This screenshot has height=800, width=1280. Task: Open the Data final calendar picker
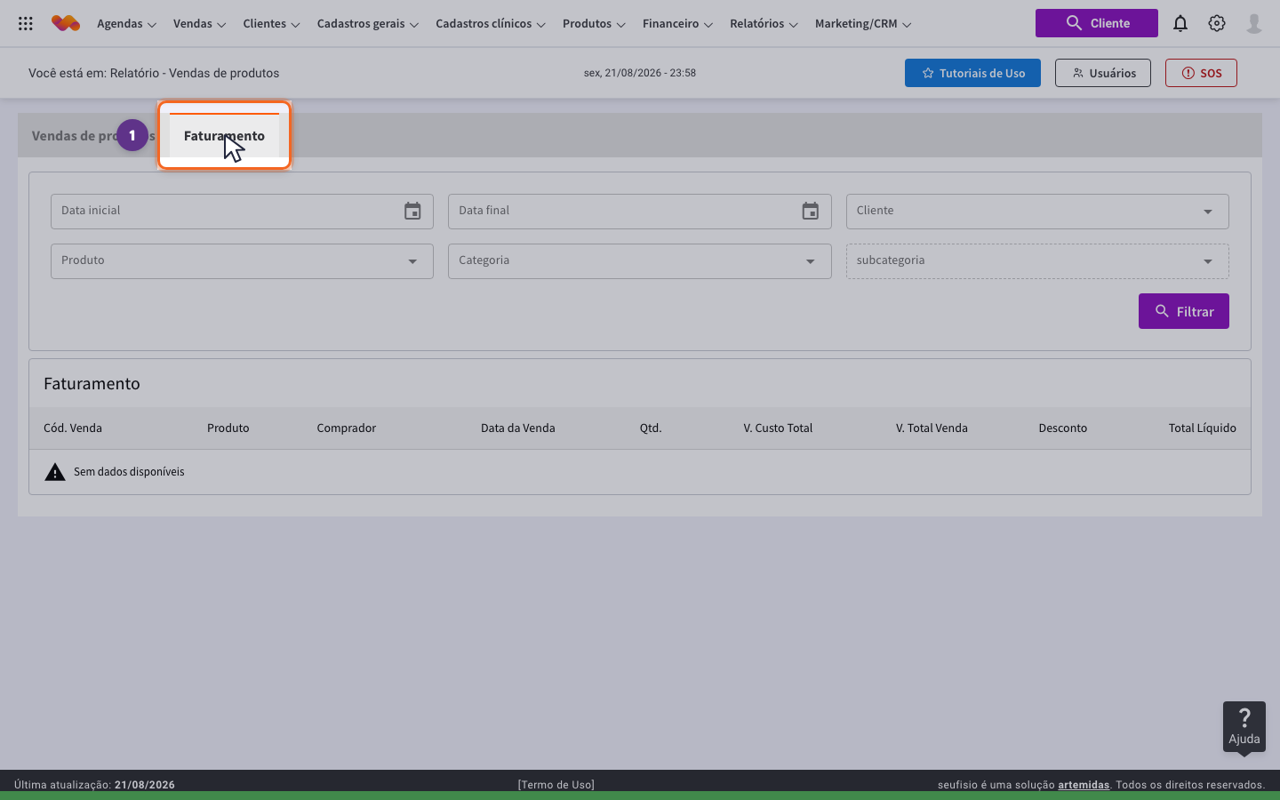click(x=810, y=212)
